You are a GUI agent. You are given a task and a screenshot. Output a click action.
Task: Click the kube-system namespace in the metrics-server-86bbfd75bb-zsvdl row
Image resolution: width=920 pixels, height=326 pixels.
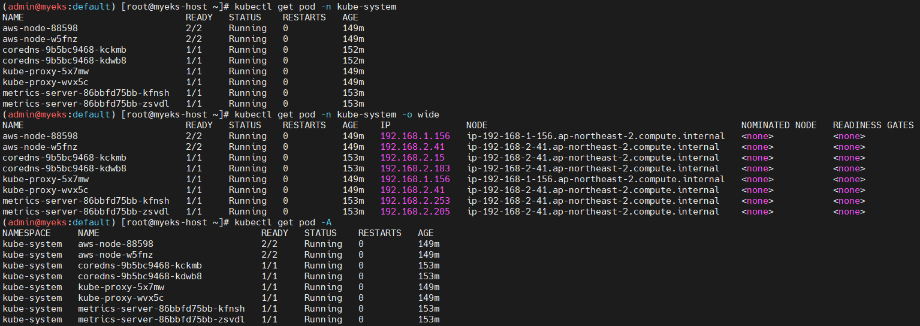point(32,319)
